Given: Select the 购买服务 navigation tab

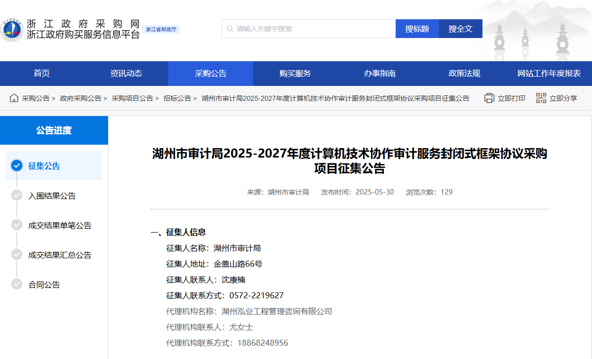Looking at the screenshot, I should [x=296, y=73].
